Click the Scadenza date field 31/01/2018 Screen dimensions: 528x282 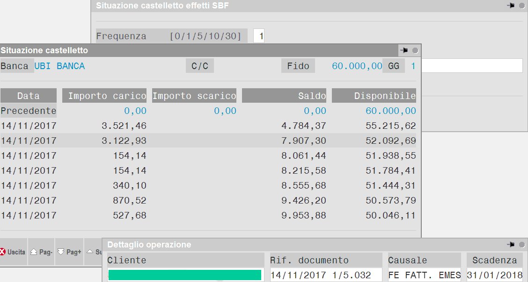[494, 275]
